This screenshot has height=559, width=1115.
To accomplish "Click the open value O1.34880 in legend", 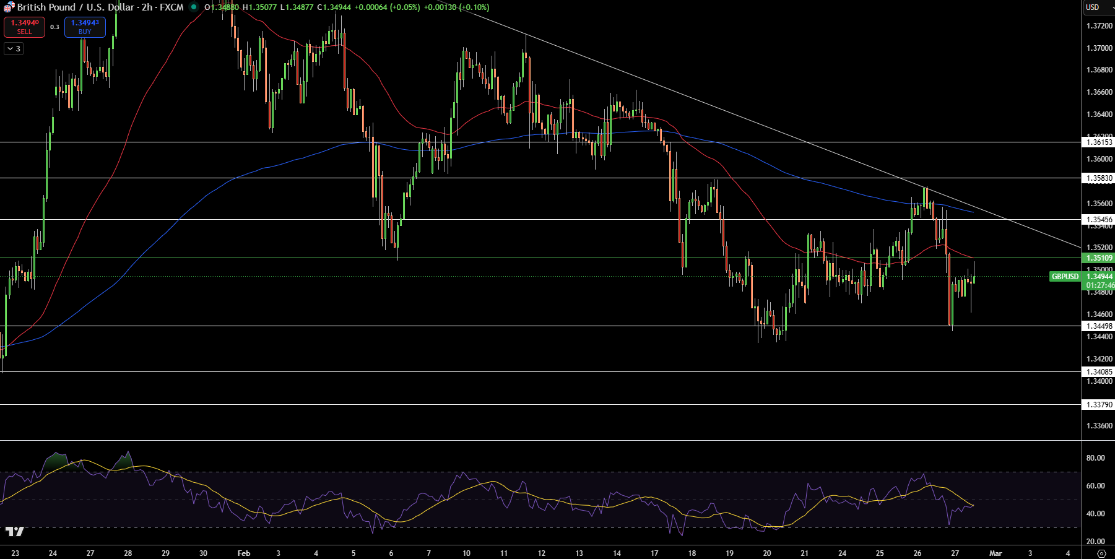I will coord(222,7).
